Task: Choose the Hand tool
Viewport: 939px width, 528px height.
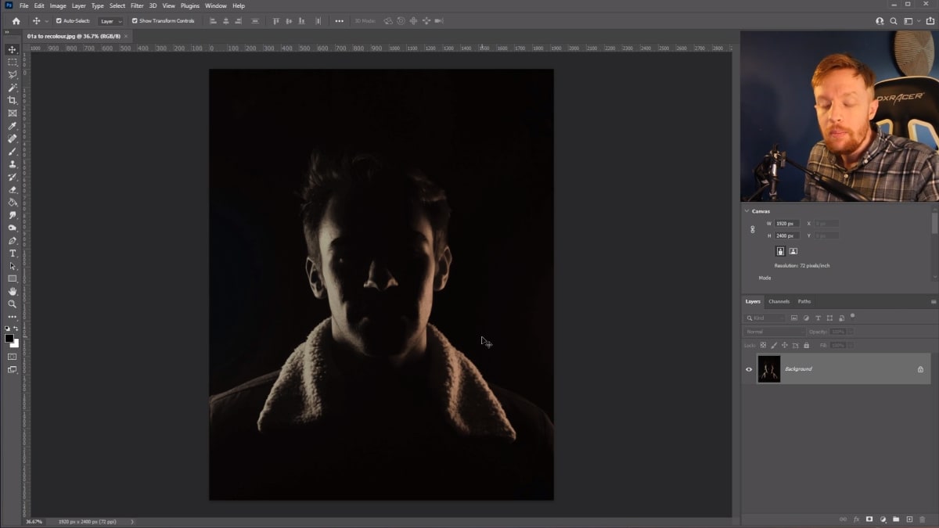Action: (12, 291)
